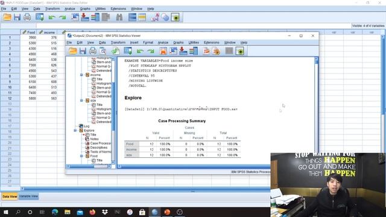
Task: Select Descriptives item in outline pane
Action: pyautogui.click(x=99, y=147)
